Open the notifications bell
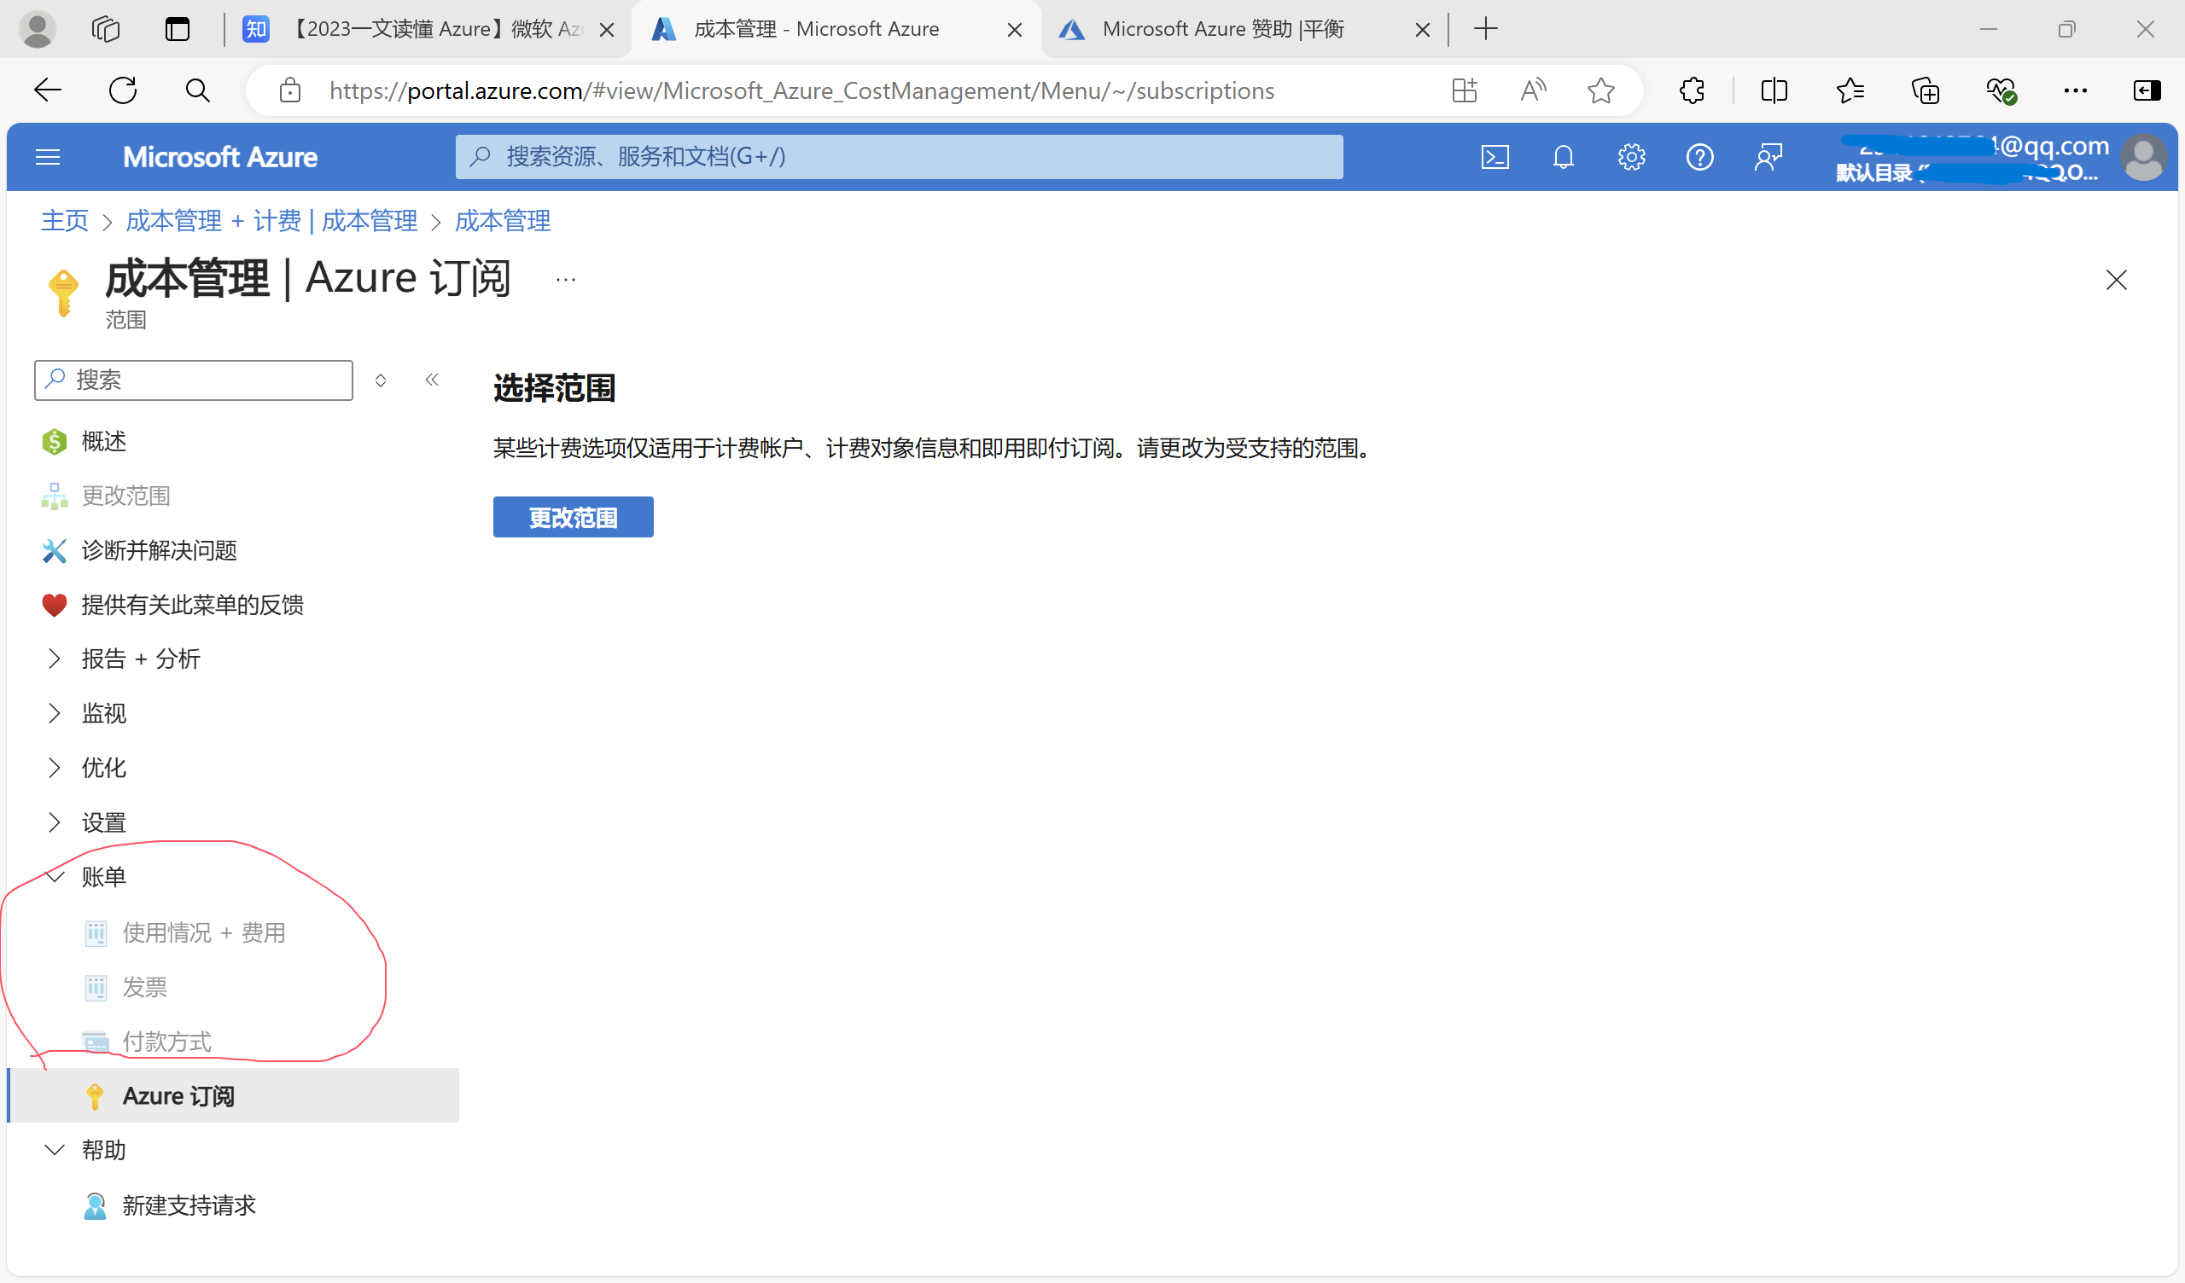This screenshot has height=1283, width=2185. tap(1564, 157)
